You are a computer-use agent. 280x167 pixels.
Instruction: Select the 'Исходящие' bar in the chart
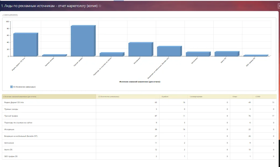point(141,49)
